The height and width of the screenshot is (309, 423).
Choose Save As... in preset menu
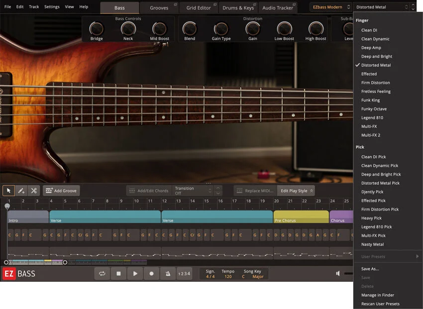pos(370,269)
